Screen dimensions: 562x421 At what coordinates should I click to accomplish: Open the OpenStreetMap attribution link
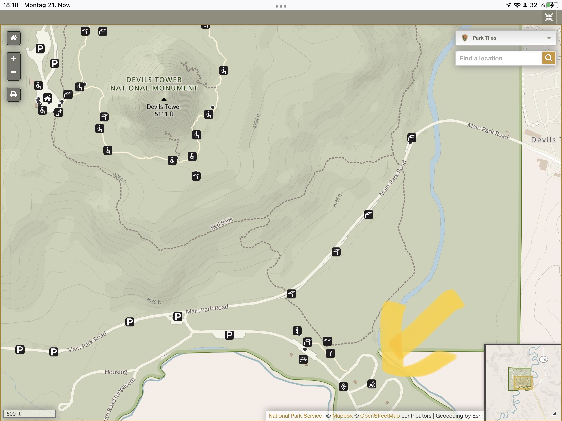(x=380, y=416)
